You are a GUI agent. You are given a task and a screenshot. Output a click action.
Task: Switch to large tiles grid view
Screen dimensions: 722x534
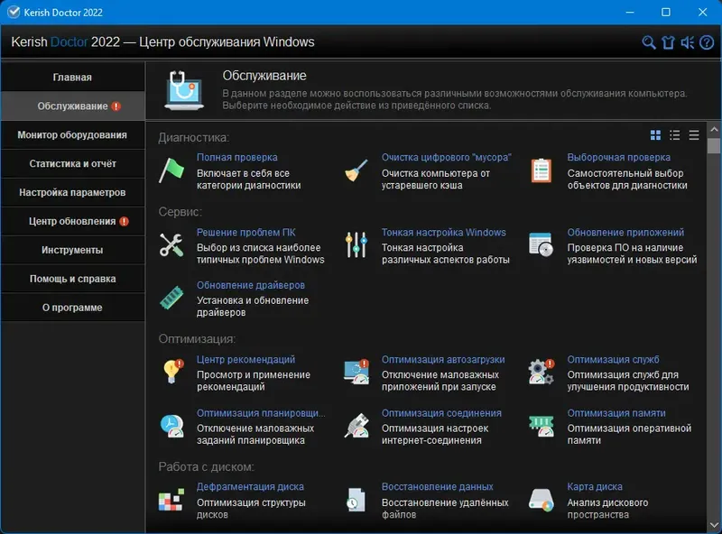point(655,135)
